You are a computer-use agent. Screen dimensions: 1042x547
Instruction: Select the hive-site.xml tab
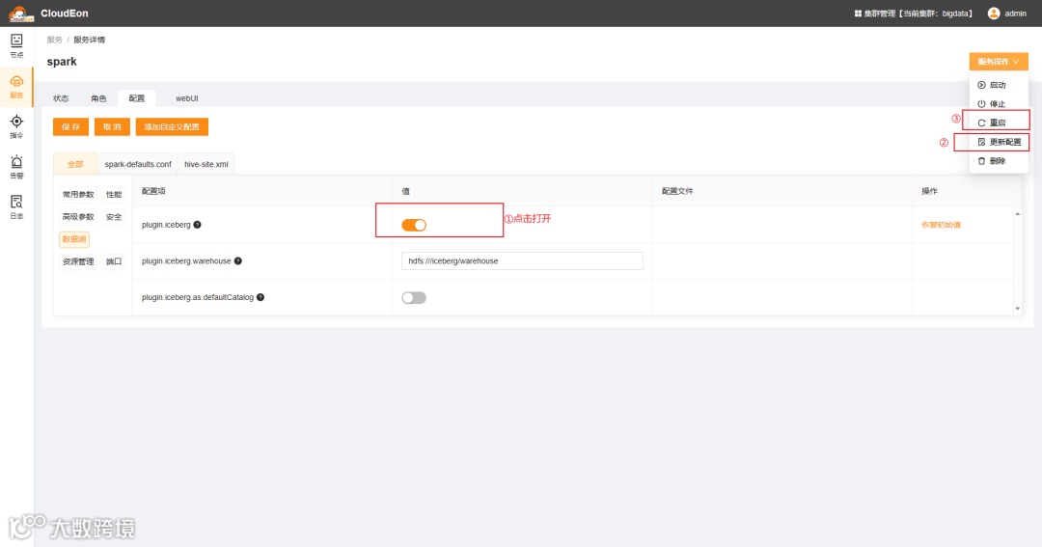(x=206, y=164)
